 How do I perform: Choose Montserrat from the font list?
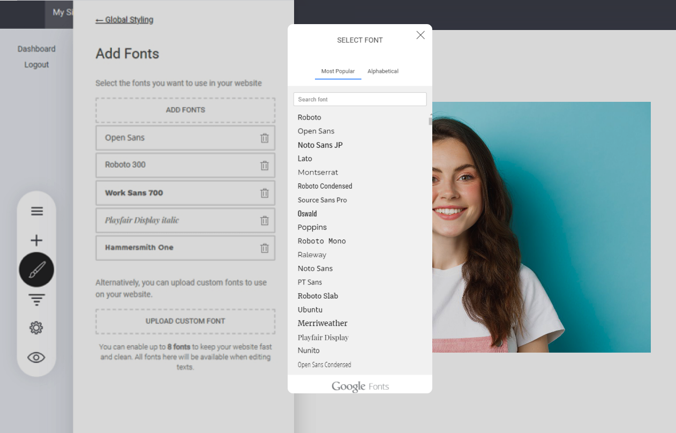pyautogui.click(x=318, y=173)
